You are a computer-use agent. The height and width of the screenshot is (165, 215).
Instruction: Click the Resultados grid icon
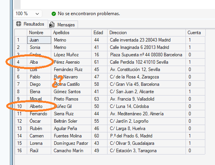pos(19,24)
